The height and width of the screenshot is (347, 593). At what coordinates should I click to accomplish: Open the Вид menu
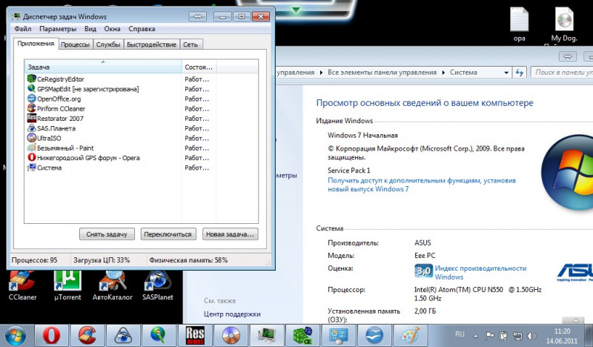tap(90, 29)
